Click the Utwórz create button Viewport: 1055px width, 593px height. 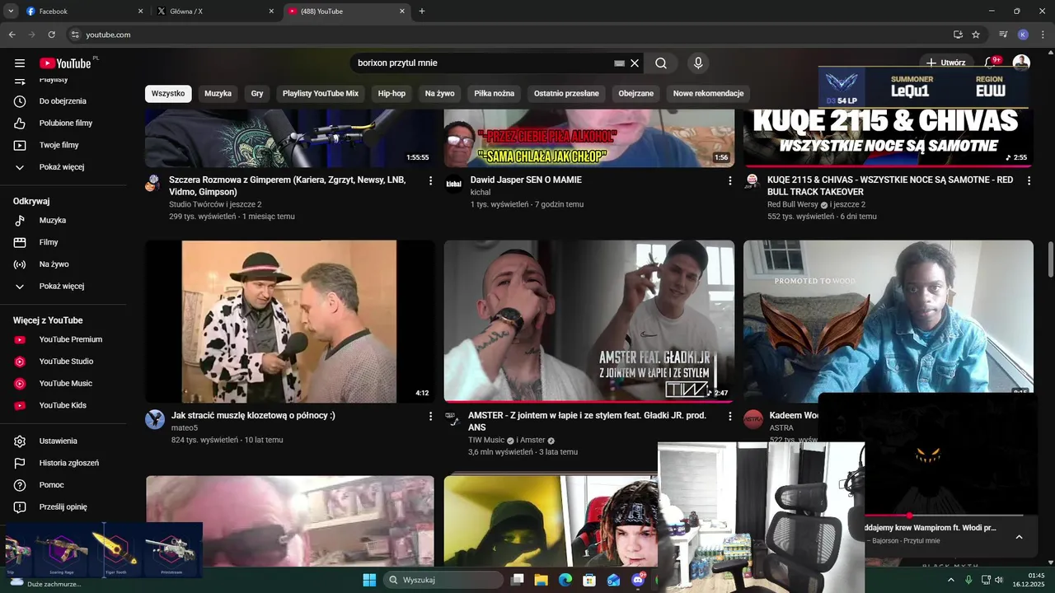pos(945,63)
